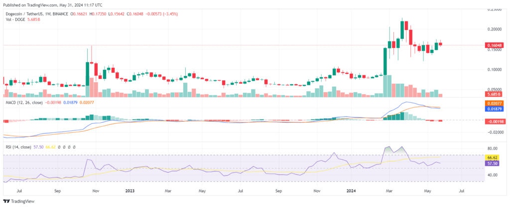Click the TradingView logo at bottom left

point(18,202)
